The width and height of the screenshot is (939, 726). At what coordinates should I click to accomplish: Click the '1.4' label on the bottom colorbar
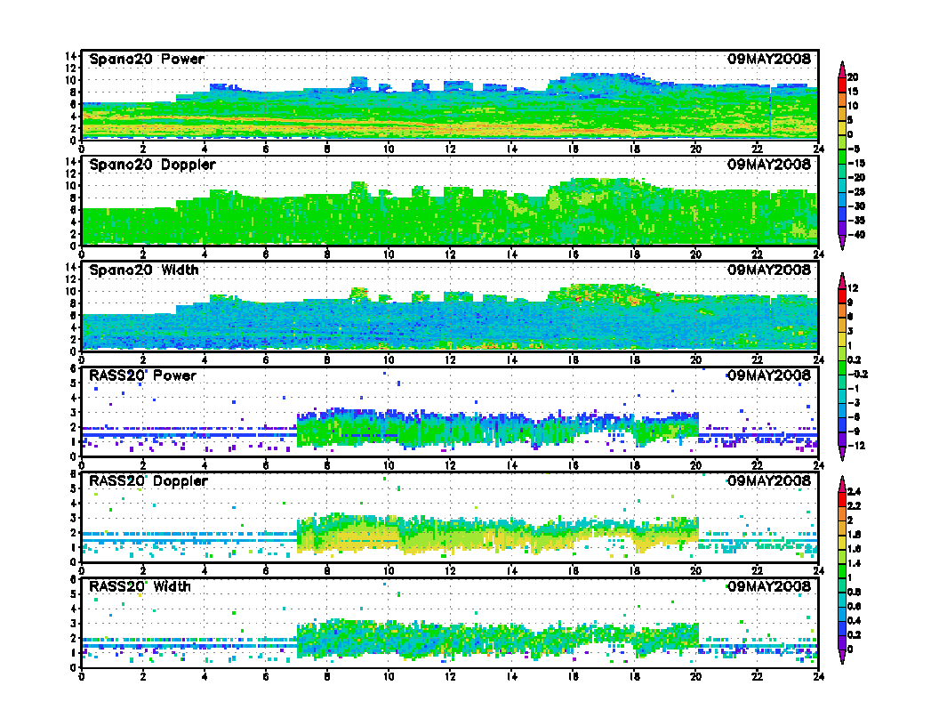(x=855, y=564)
